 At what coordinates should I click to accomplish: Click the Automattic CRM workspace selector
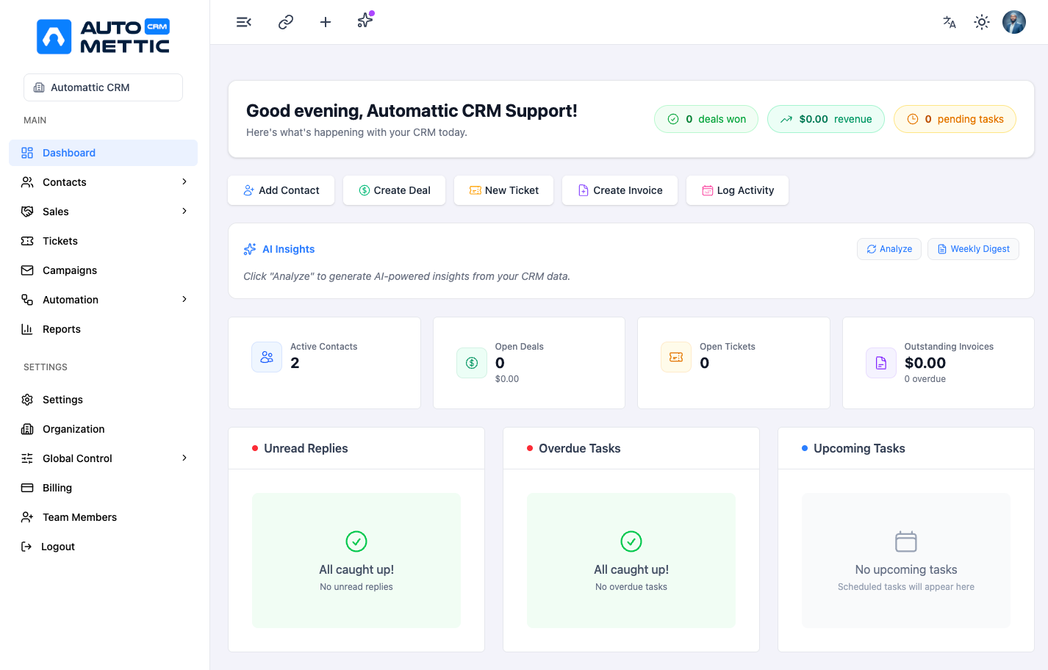coord(103,87)
